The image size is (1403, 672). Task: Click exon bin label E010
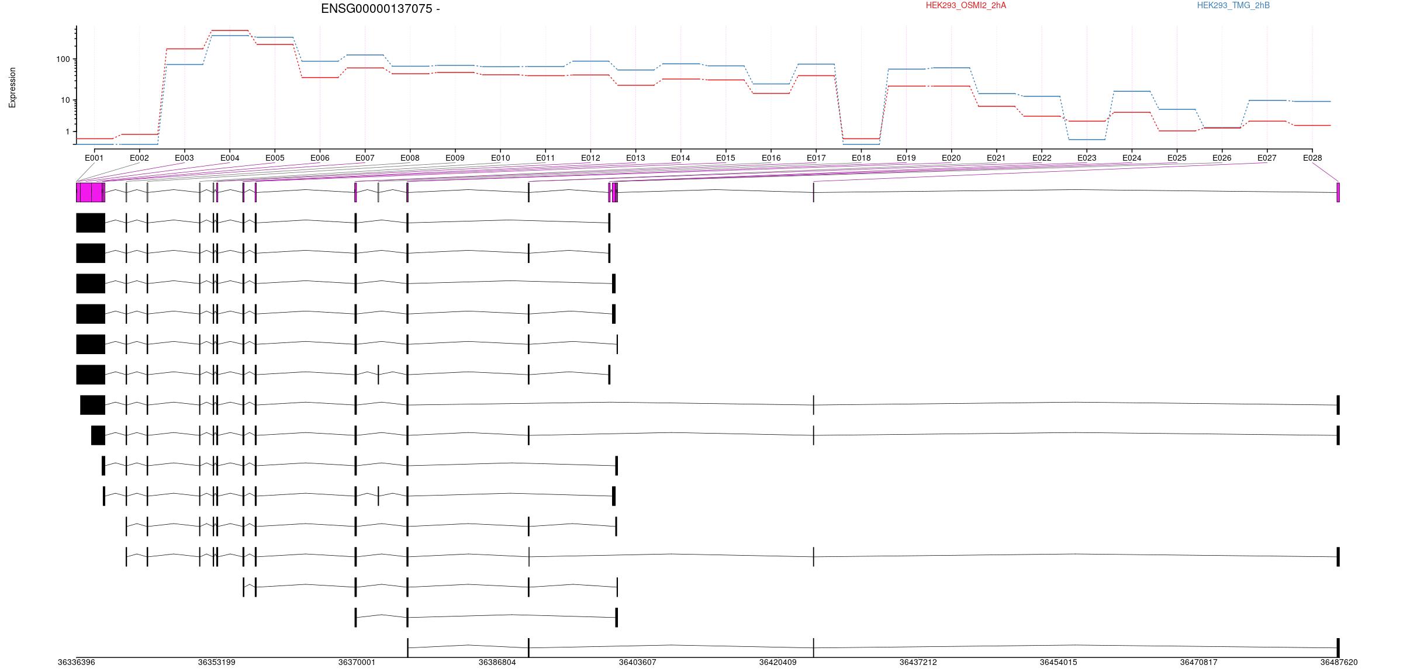(x=500, y=158)
